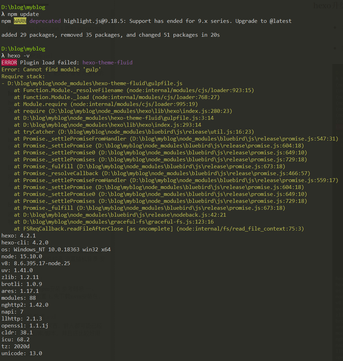Click "Cannot find module 'gulp'" error line
The height and width of the screenshot is (361, 343).
click(51, 70)
